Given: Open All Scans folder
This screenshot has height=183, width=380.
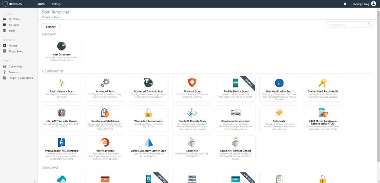Looking at the screenshot, I should click(x=14, y=25).
